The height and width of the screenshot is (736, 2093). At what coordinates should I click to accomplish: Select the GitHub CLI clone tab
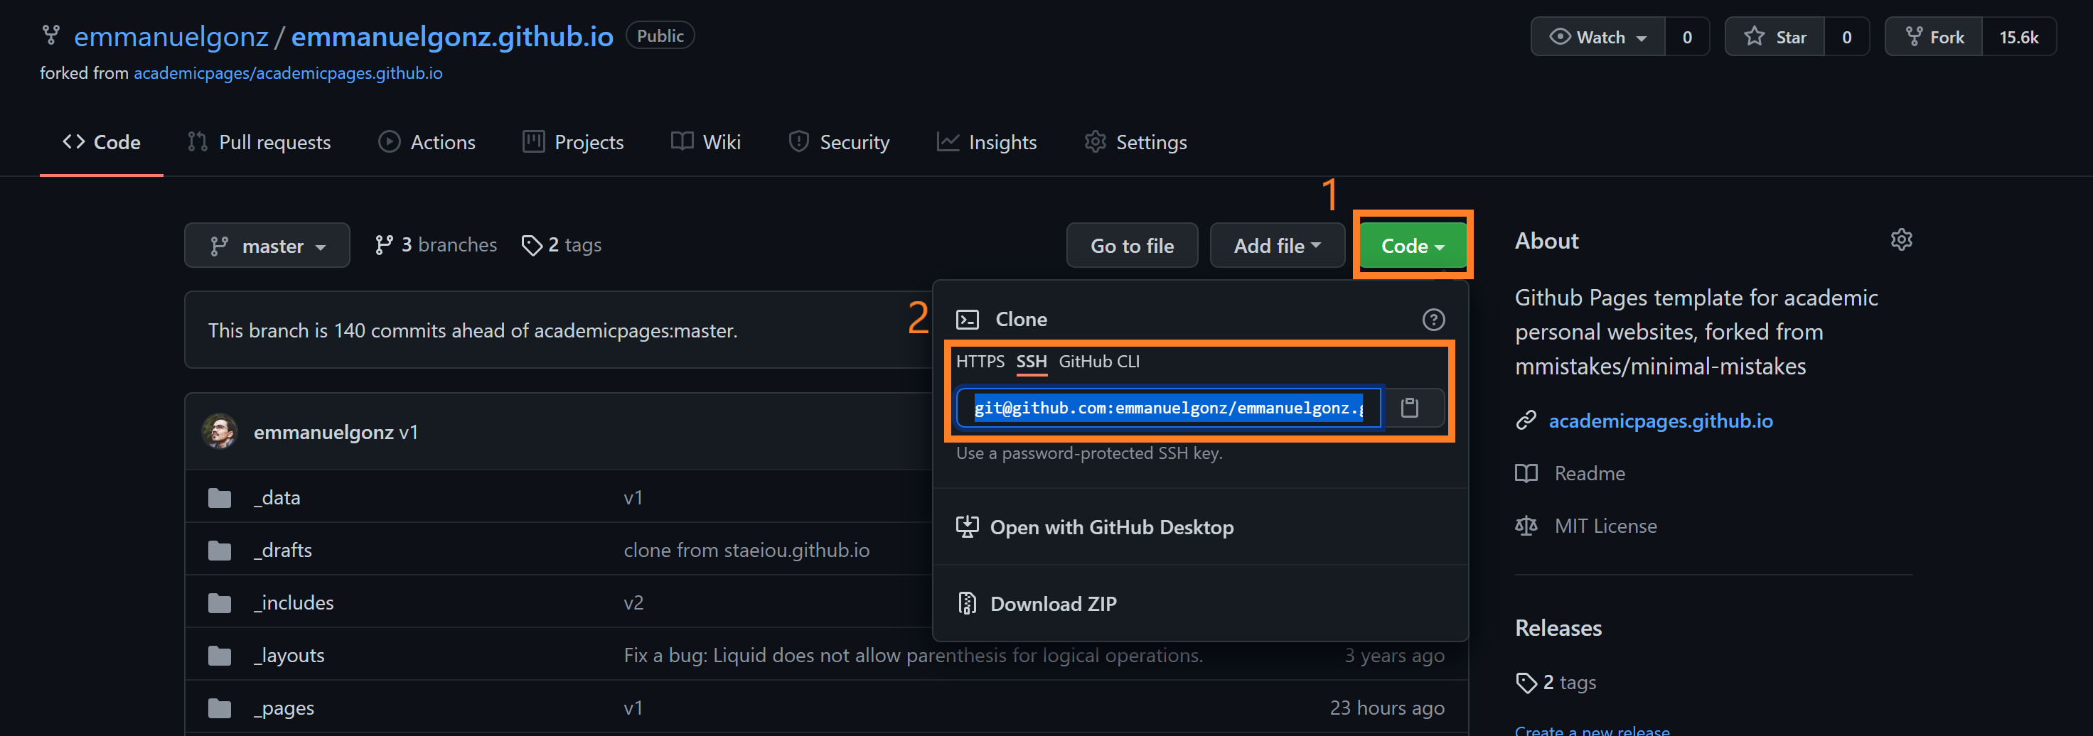point(1098,362)
